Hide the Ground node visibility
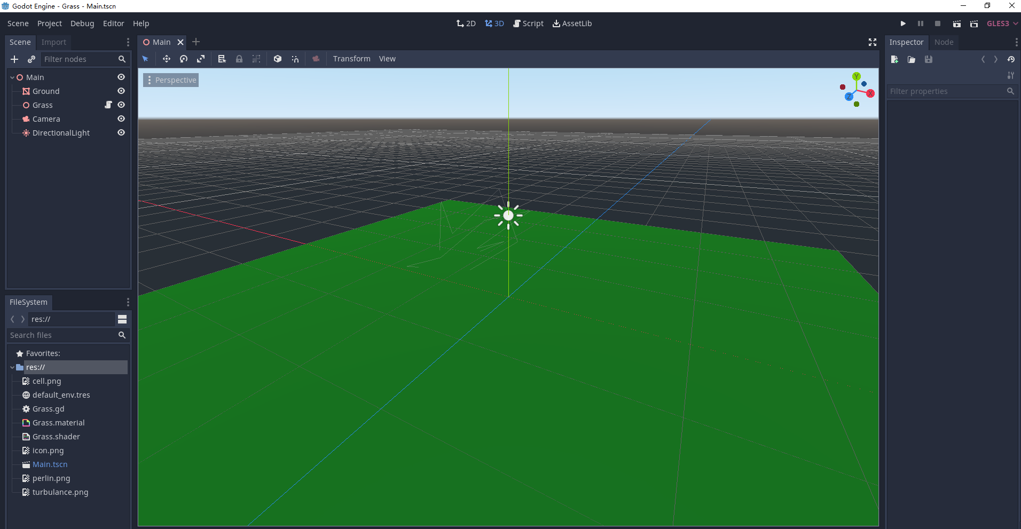This screenshot has width=1021, height=529. [121, 91]
